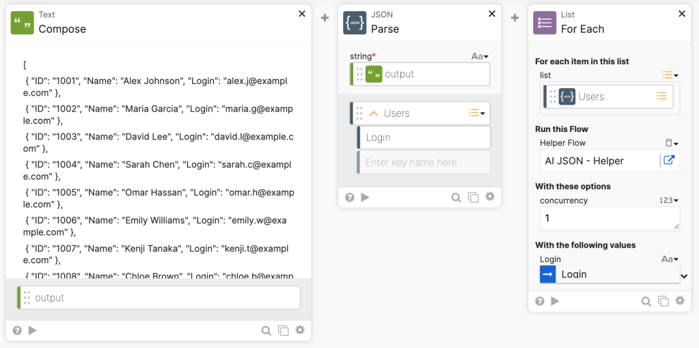Close the Compose card
Image resolution: width=699 pixels, height=348 pixels.
click(302, 14)
